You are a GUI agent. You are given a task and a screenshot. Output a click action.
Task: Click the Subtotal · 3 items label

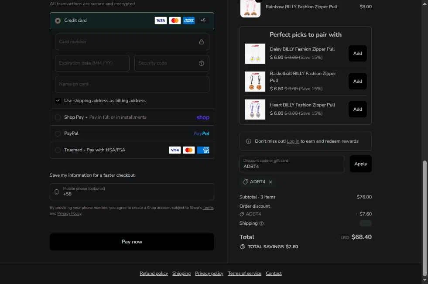pos(257,197)
